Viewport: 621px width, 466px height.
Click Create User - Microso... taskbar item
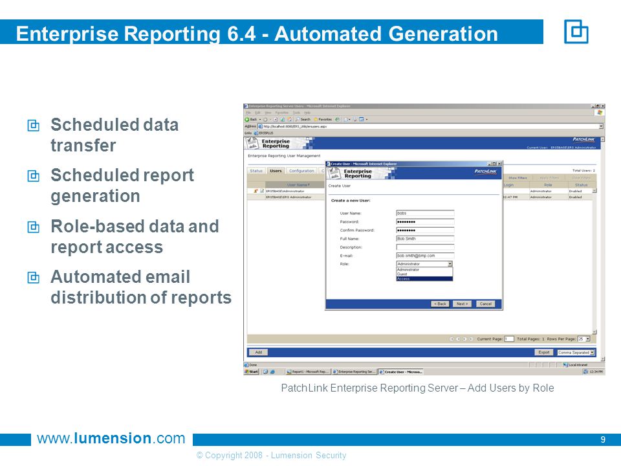(x=401, y=372)
